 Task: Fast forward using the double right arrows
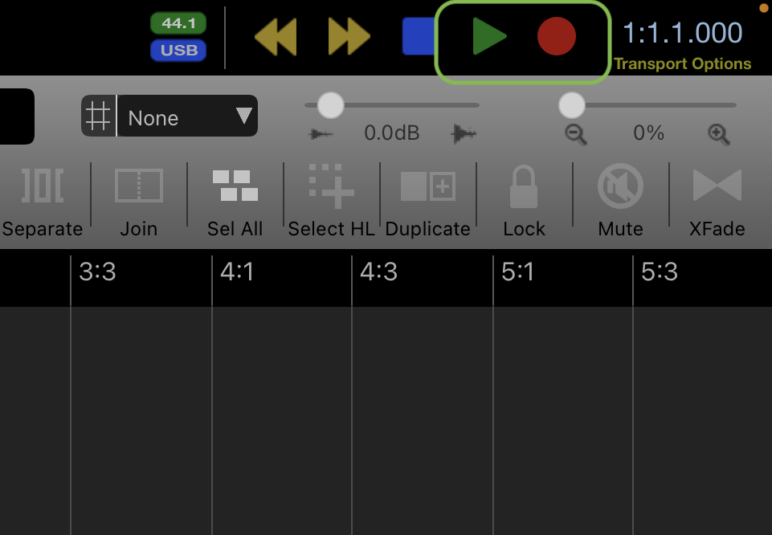tap(349, 36)
